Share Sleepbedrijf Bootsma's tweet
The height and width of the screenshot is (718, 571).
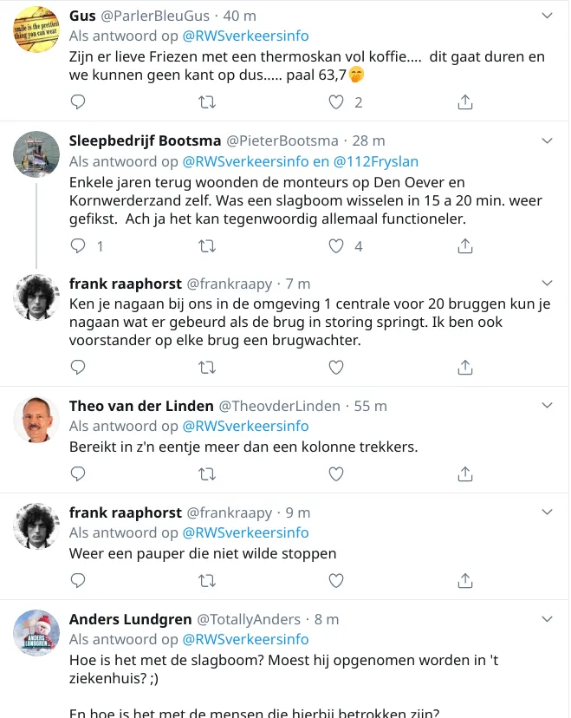pyautogui.click(x=464, y=245)
